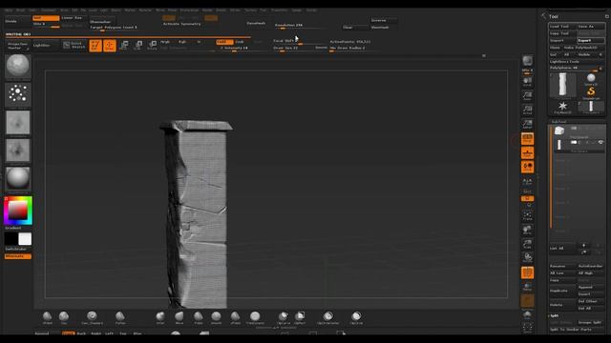Click the Actual size icon

527,111
